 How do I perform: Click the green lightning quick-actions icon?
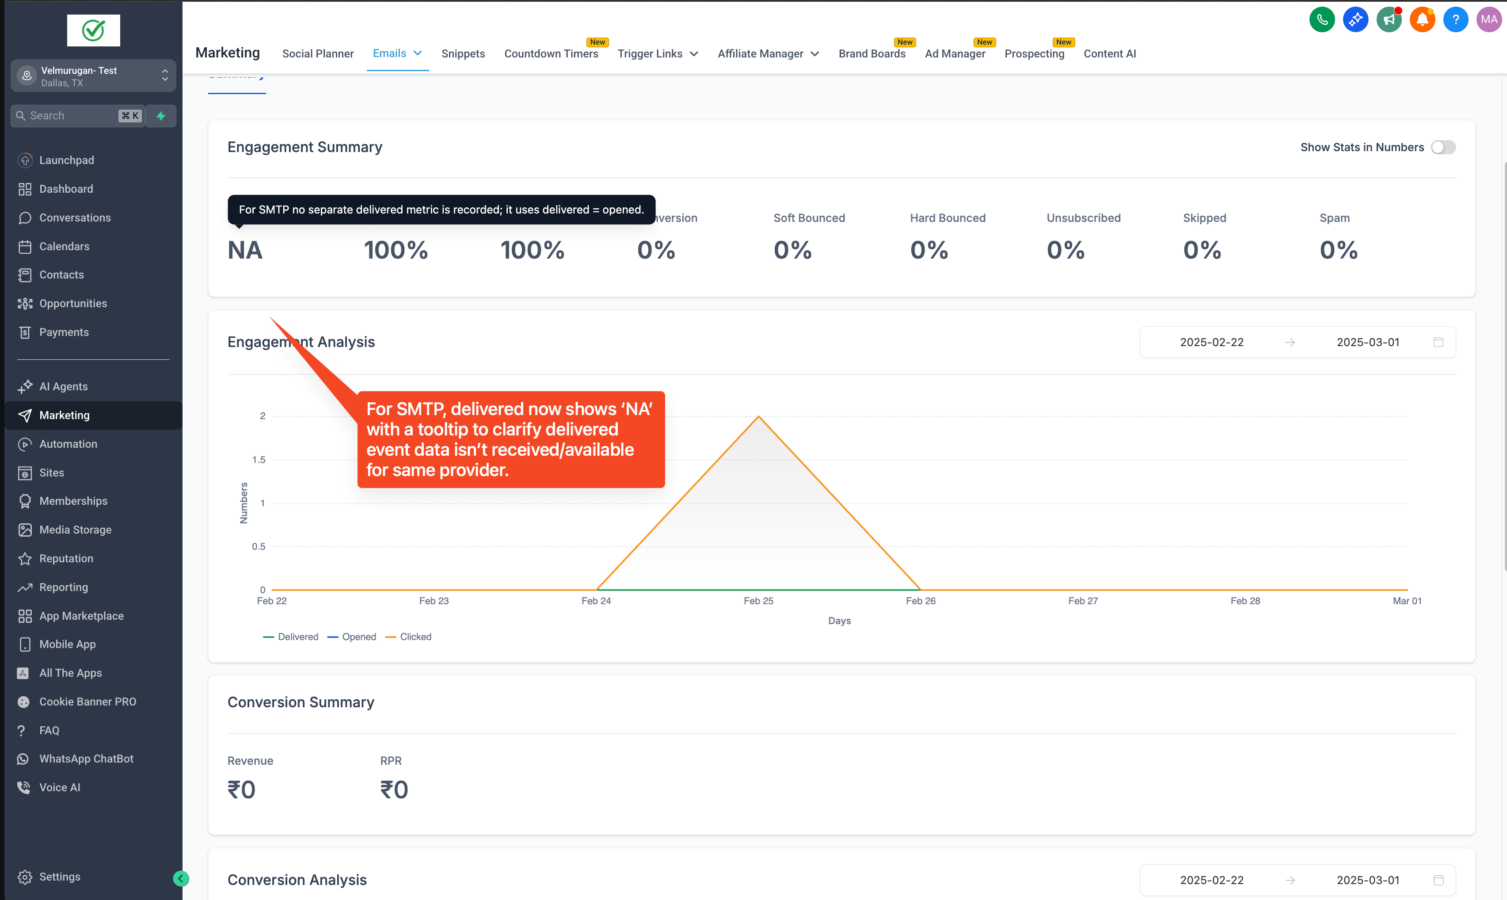click(160, 116)
